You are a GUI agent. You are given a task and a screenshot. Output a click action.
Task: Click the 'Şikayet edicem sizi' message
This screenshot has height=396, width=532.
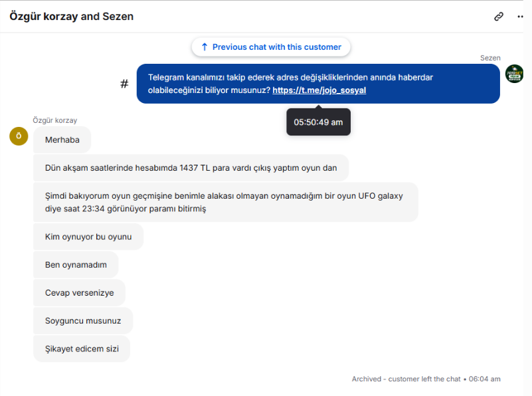click(82, 349)
